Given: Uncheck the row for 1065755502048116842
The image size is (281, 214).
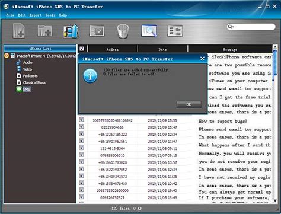Looking at the screenshot, I should click(x=81, y=120).
